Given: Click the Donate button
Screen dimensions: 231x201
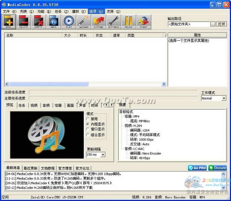Looking at the screenshot, I should click(x=218, y=168).
